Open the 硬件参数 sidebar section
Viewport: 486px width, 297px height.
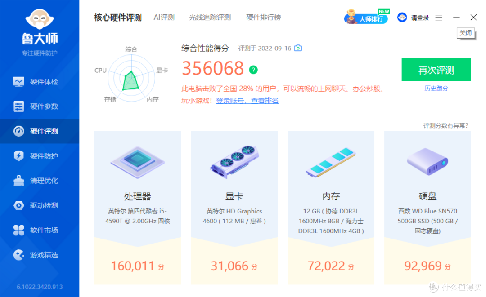tap(40, 106)
